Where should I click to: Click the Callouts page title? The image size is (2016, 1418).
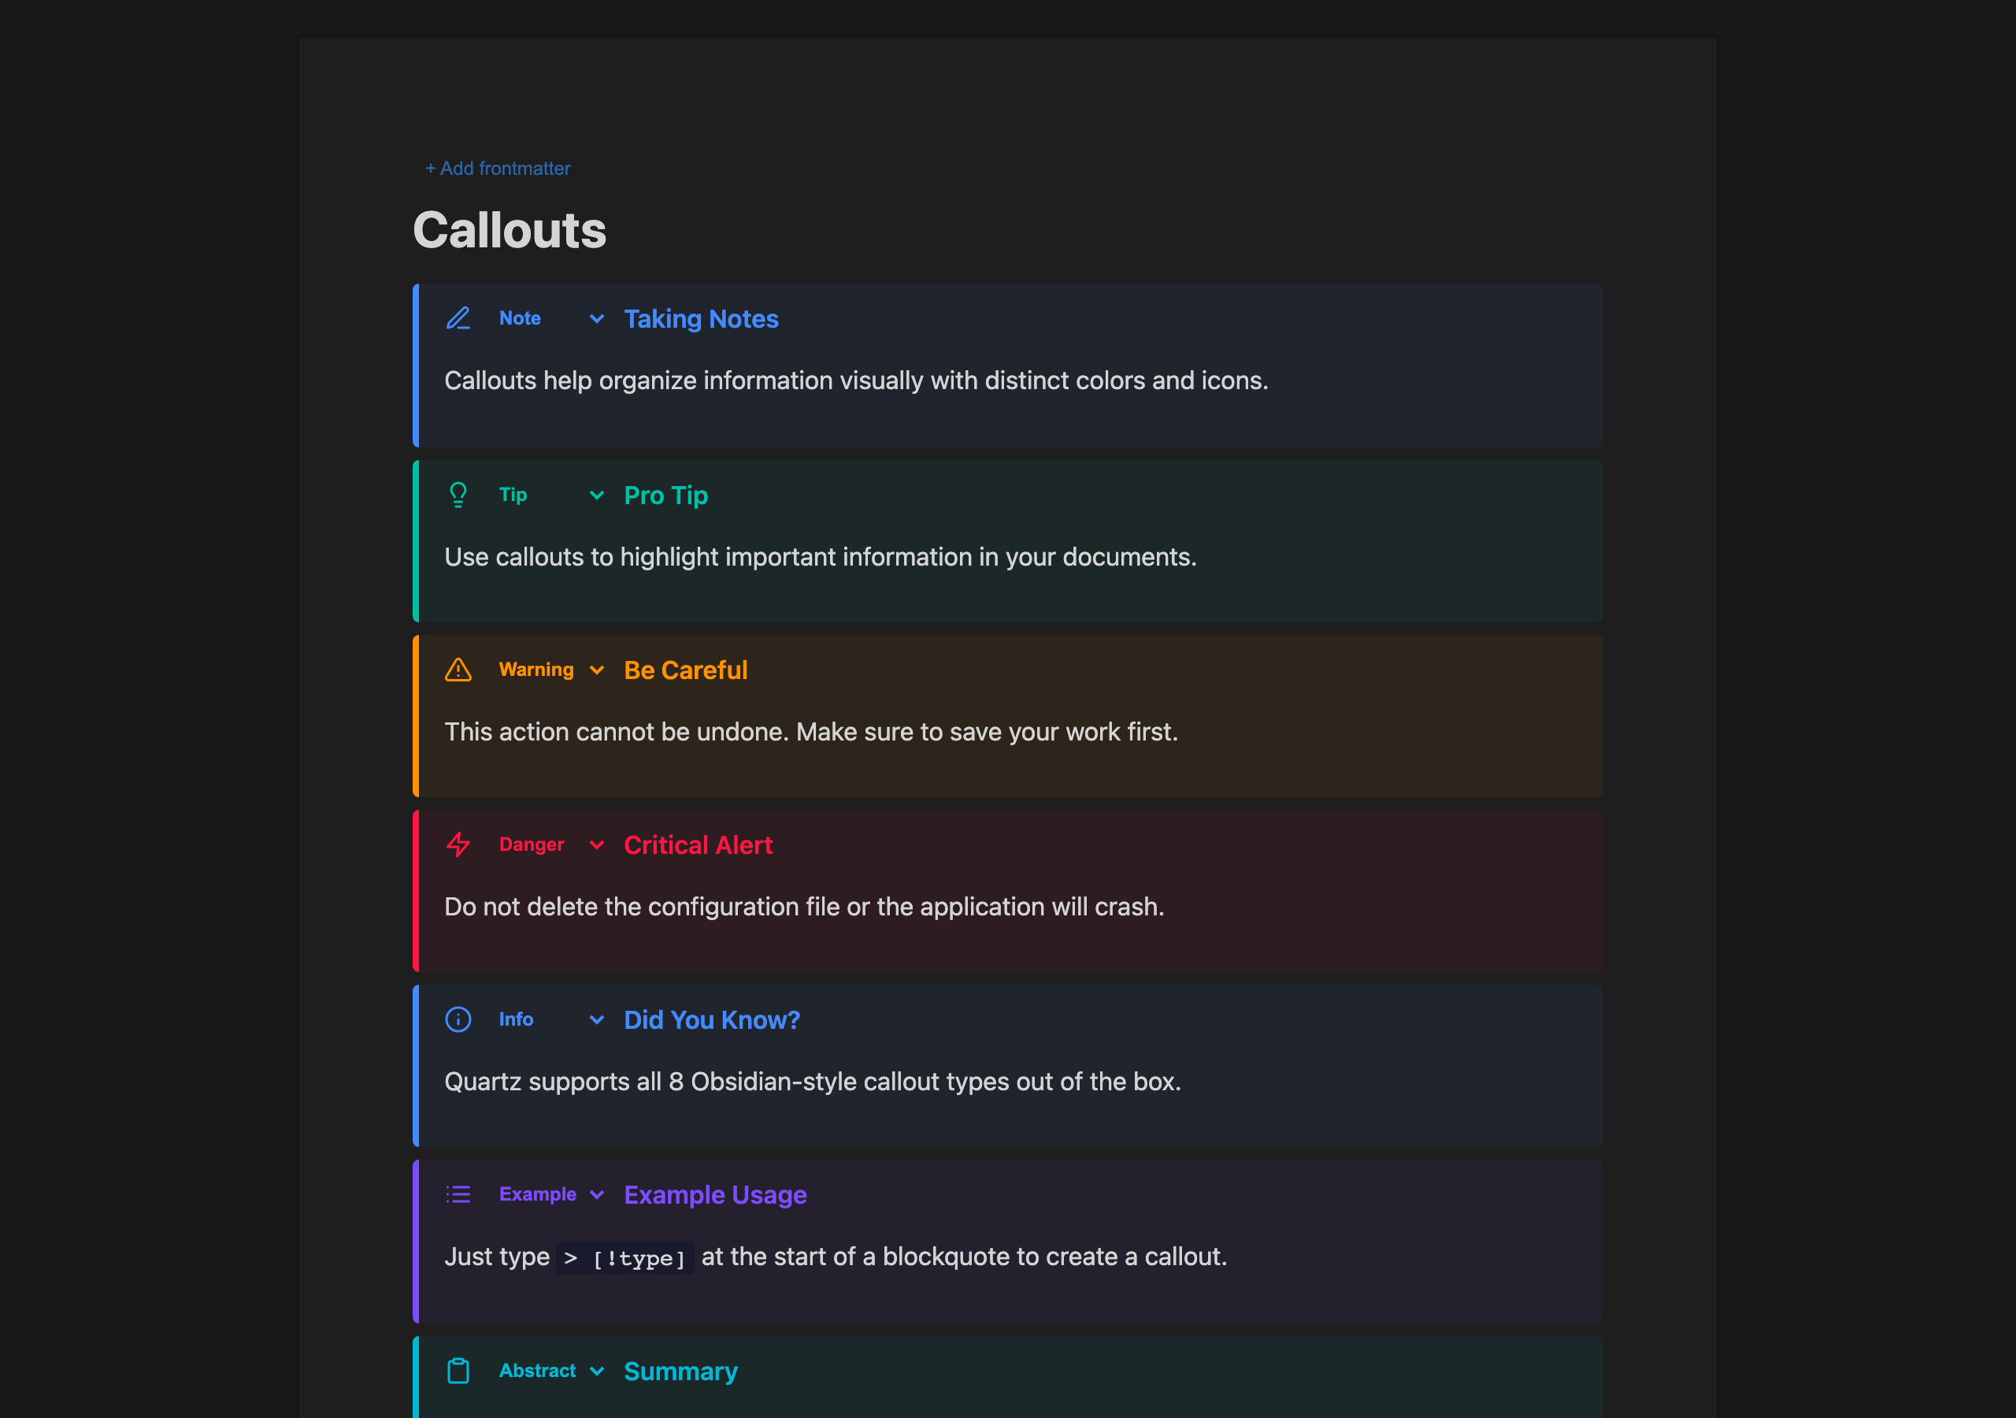click(510, 229)
